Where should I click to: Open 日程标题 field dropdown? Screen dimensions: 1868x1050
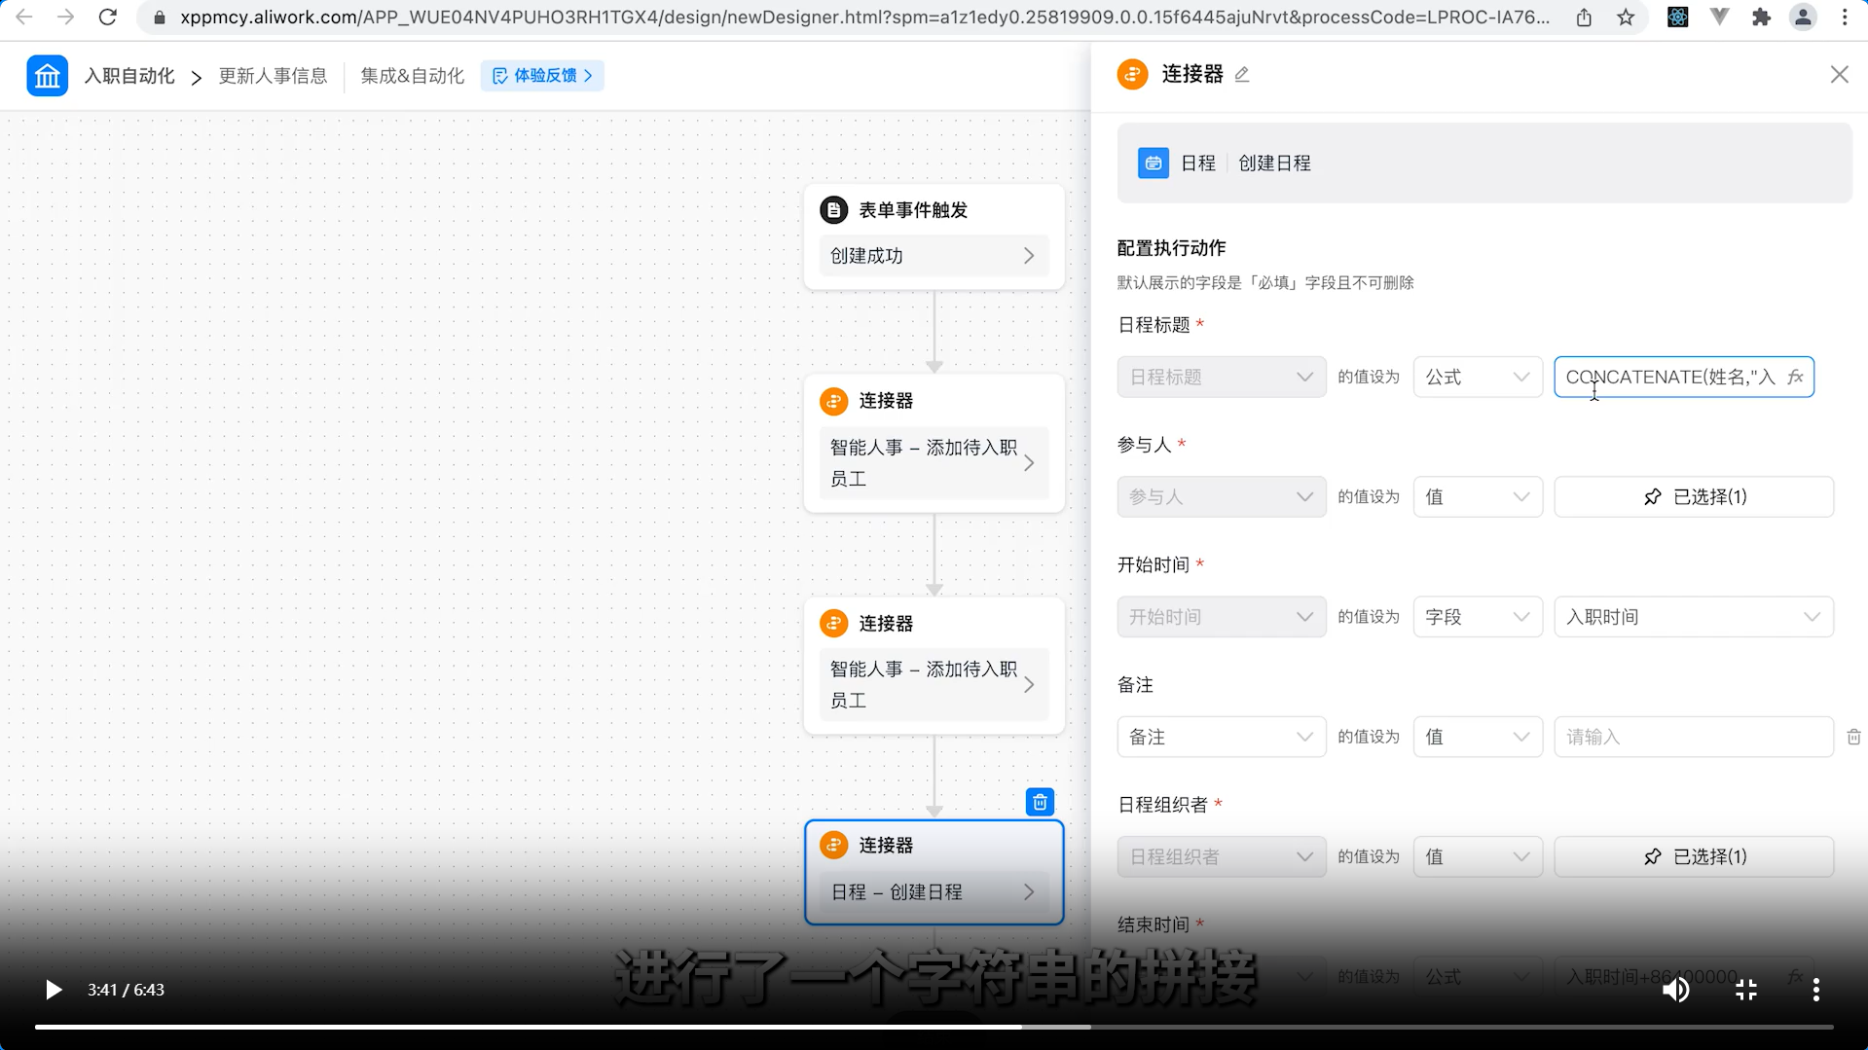pos(1221,377)
